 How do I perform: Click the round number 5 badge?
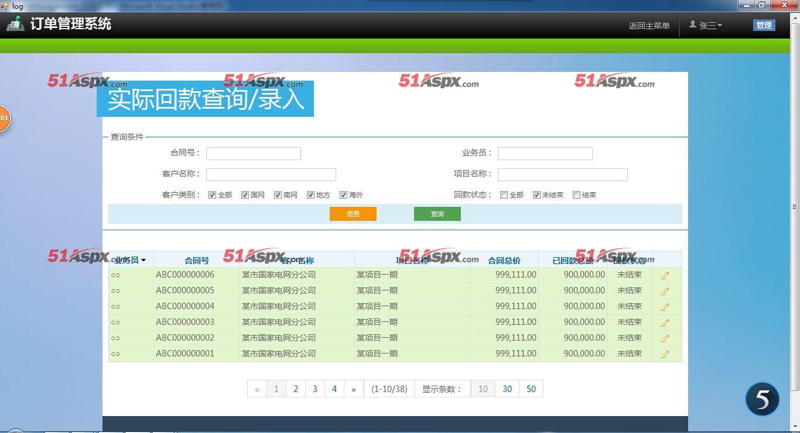tap(762, 399)
